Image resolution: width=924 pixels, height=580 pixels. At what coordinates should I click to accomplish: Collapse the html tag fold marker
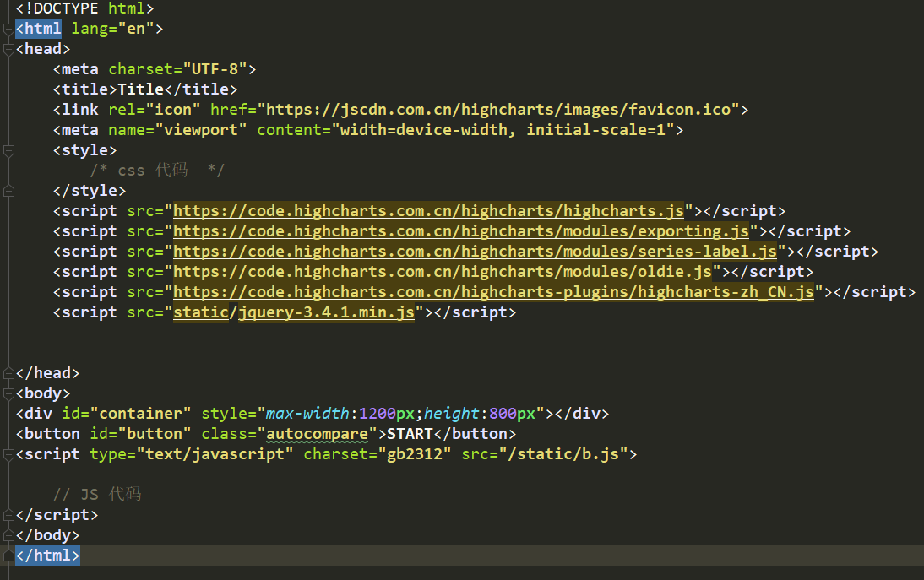[8, 29]
